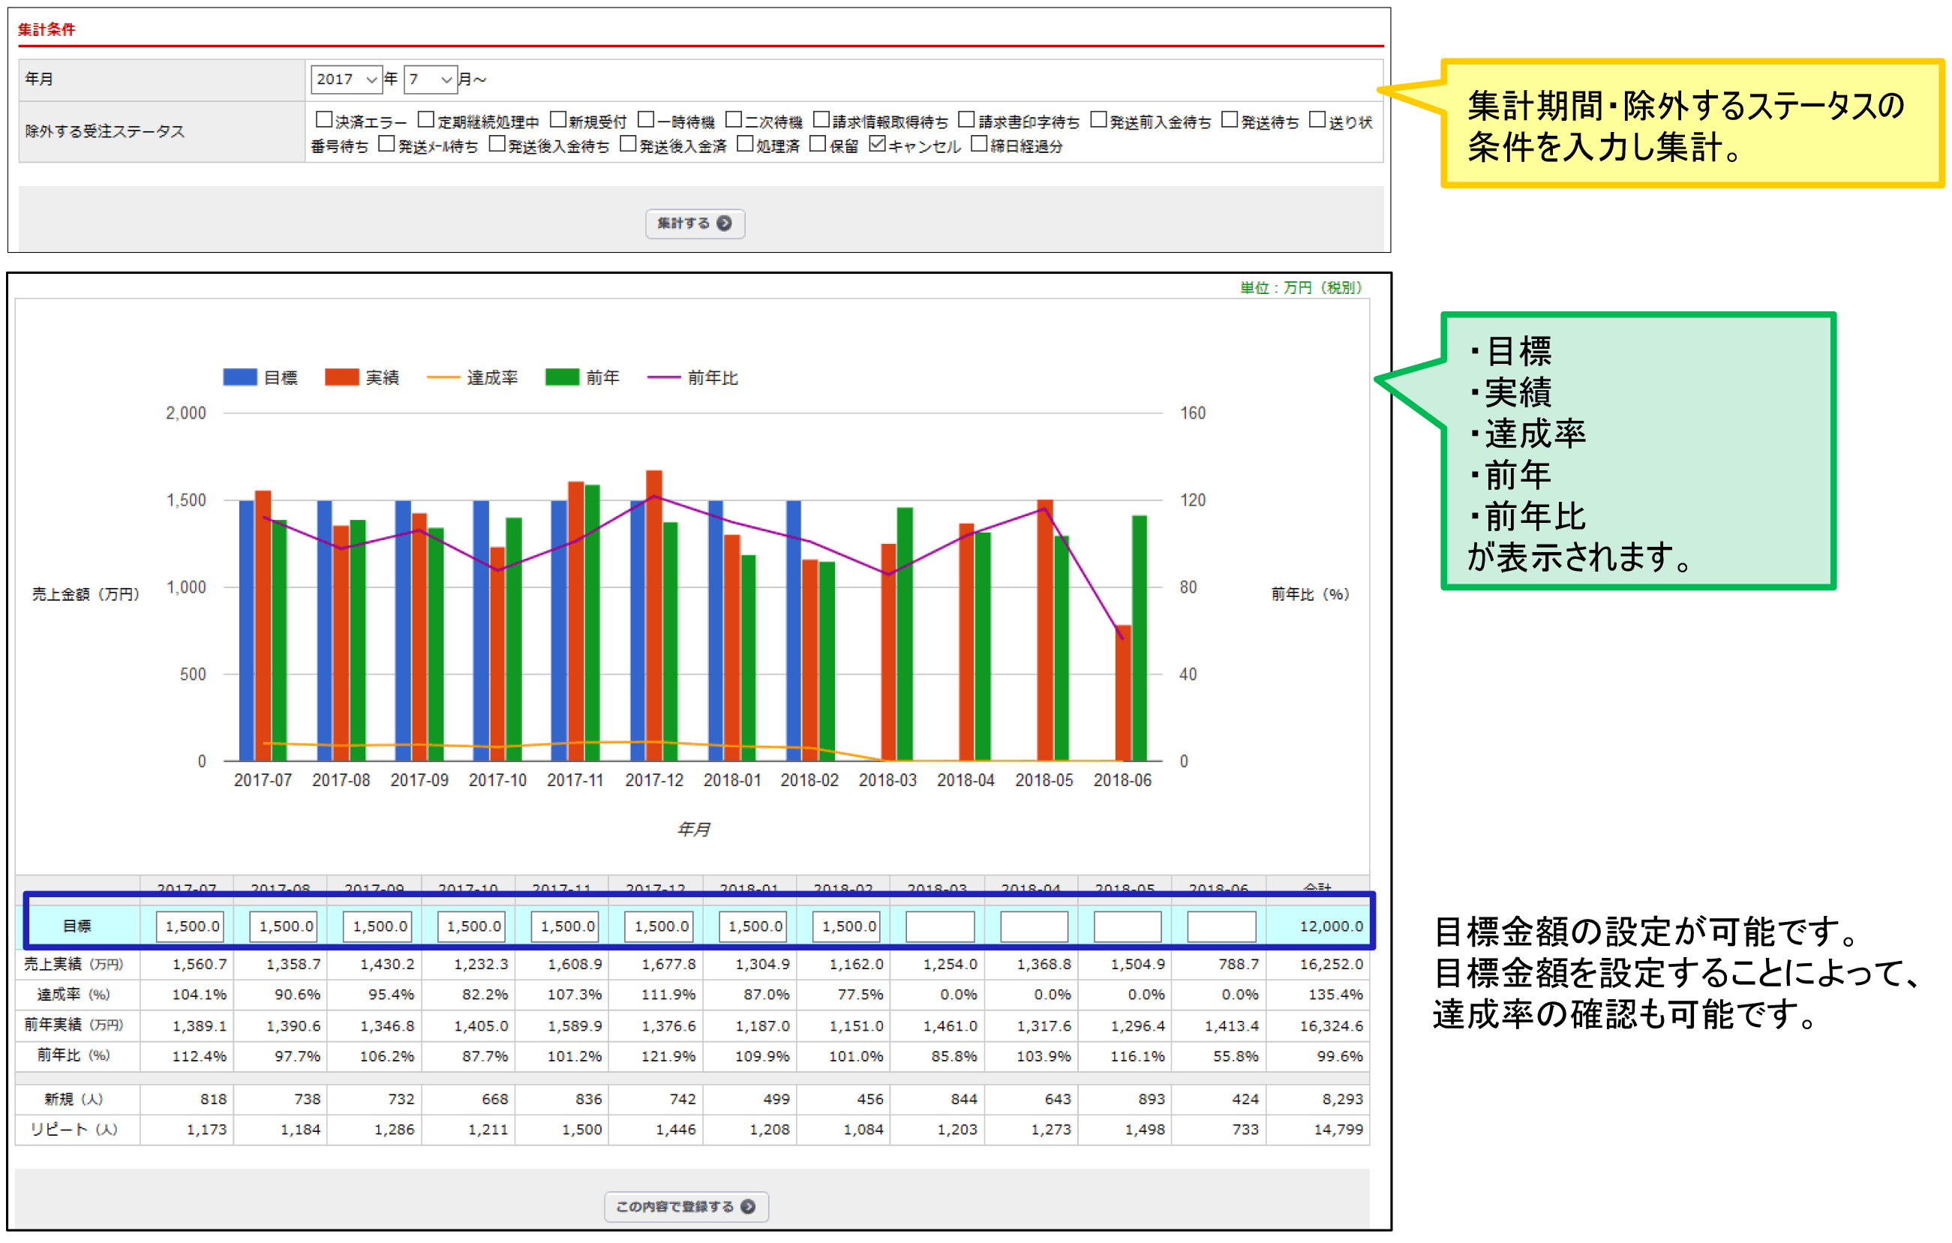Uncheck the キャンセル status checkbox
Image resolution: width=1952 pixels, height=1243 pixels.
coord(876,144)
